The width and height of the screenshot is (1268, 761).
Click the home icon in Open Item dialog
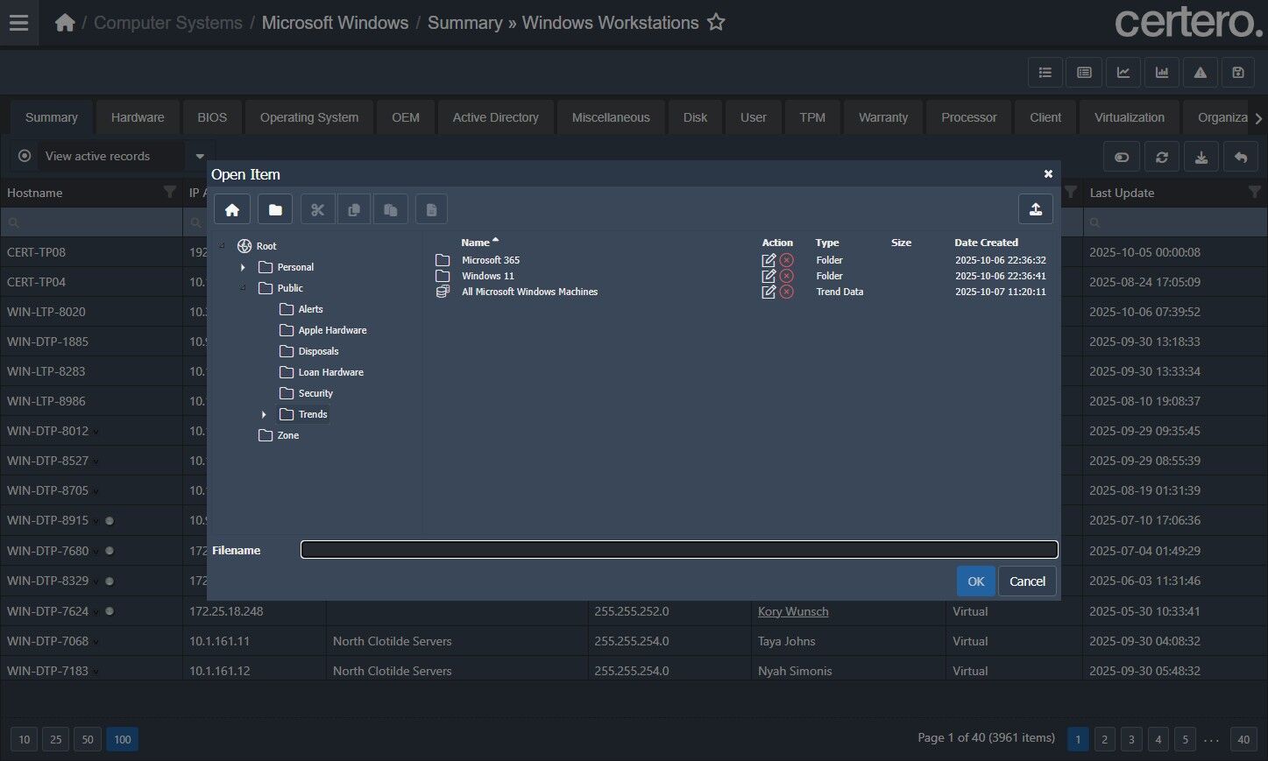point(232,209)
